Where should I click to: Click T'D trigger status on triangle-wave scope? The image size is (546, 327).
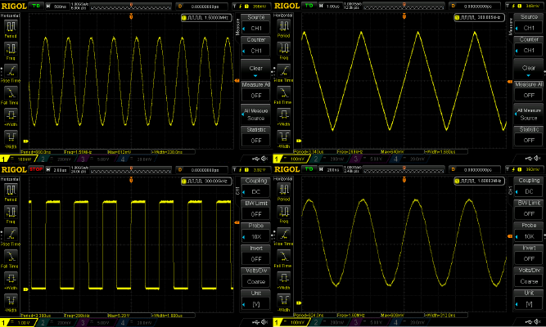coord(309,6)
